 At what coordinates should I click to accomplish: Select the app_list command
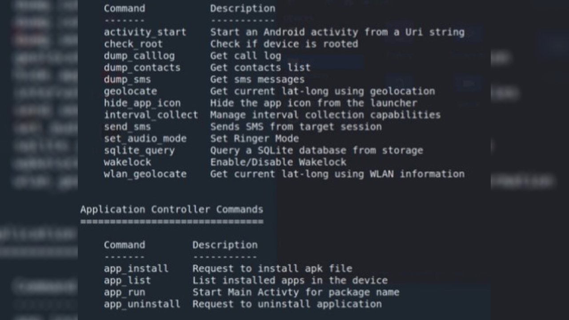(127, 280)
